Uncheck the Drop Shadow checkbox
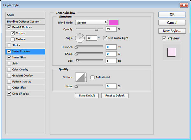This screenshot has height=140, width=191. pos(9,94)
